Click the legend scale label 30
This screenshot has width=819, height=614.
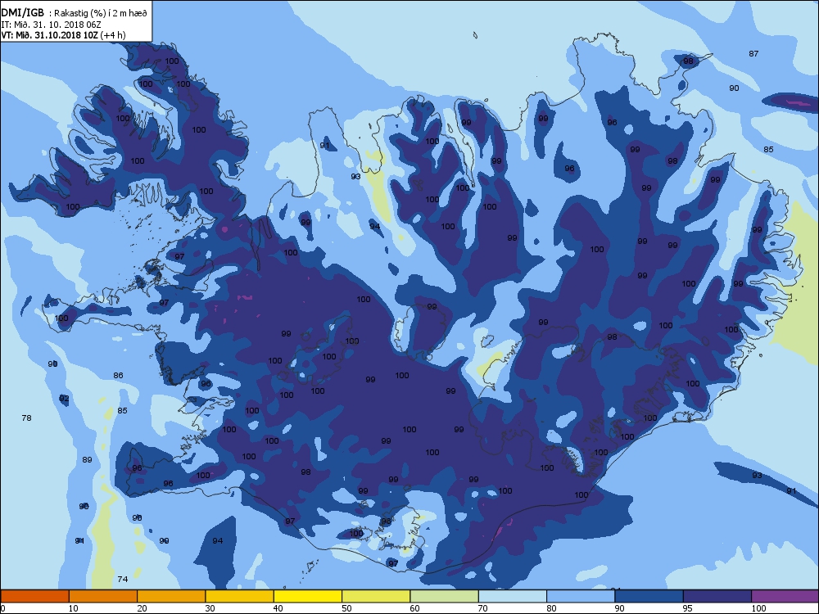(x=210, y=608)
